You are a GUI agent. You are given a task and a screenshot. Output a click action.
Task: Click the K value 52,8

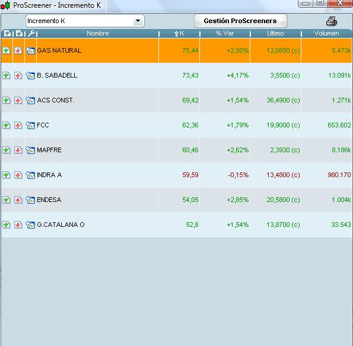click(x=192, y=225)
